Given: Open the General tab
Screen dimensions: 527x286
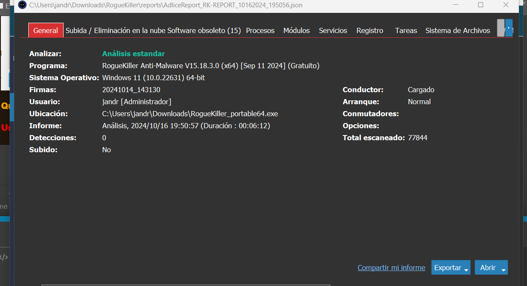Looking at the screenshot, I should tap(46, 30).
